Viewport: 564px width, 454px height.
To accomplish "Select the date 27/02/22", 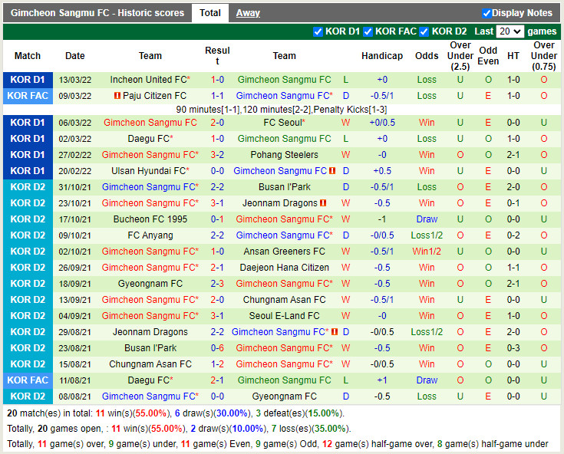I will point(75,155).
